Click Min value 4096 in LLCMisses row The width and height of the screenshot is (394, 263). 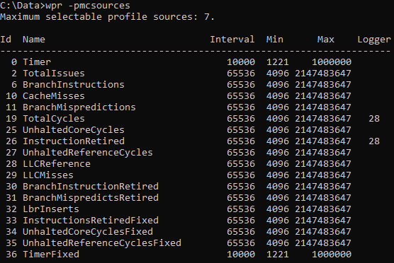pyautogui.click(x=277, y=175)
